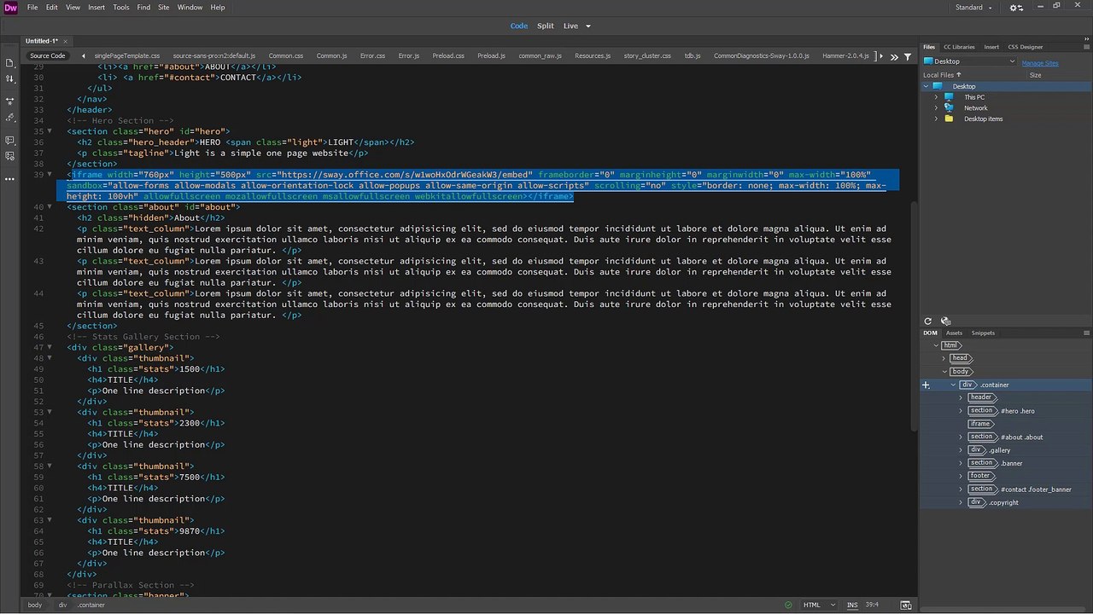
Task: Expand the Network tree node
Action: click(x=936, y=108)
